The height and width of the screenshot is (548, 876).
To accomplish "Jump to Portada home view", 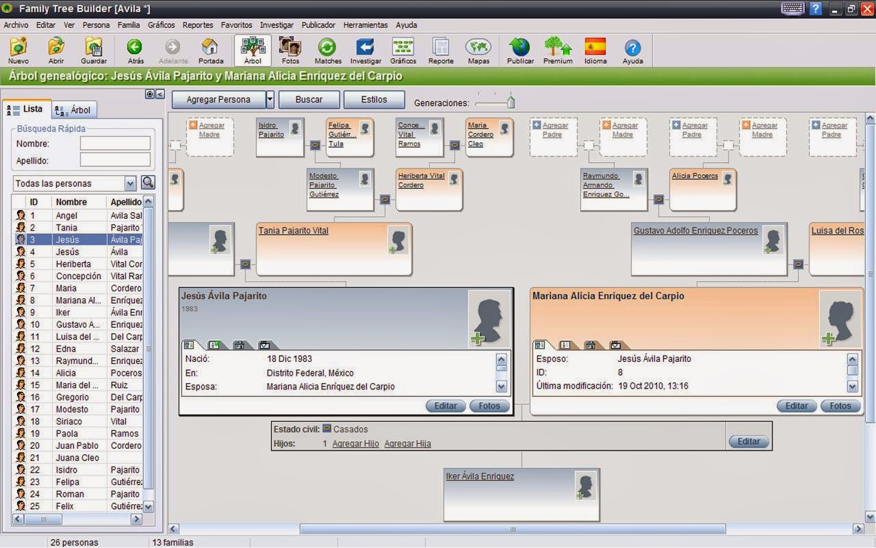I will 211,50.
